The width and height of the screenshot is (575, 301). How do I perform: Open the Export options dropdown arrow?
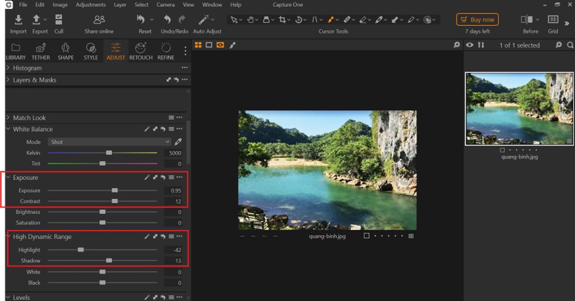tap(45, 20)
